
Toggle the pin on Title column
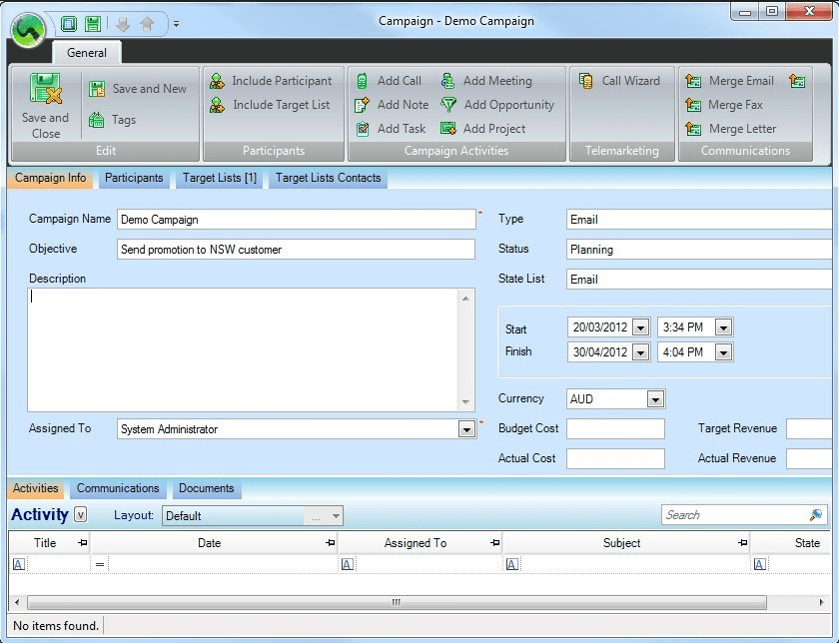[x=82, y=543]
